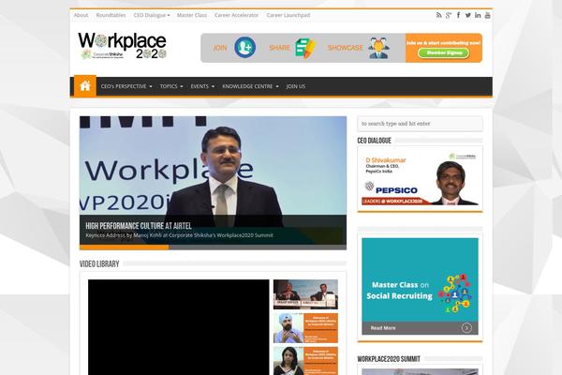Select the woman speaker video thumbnail
562x375 pixels.
pos(305,361)
